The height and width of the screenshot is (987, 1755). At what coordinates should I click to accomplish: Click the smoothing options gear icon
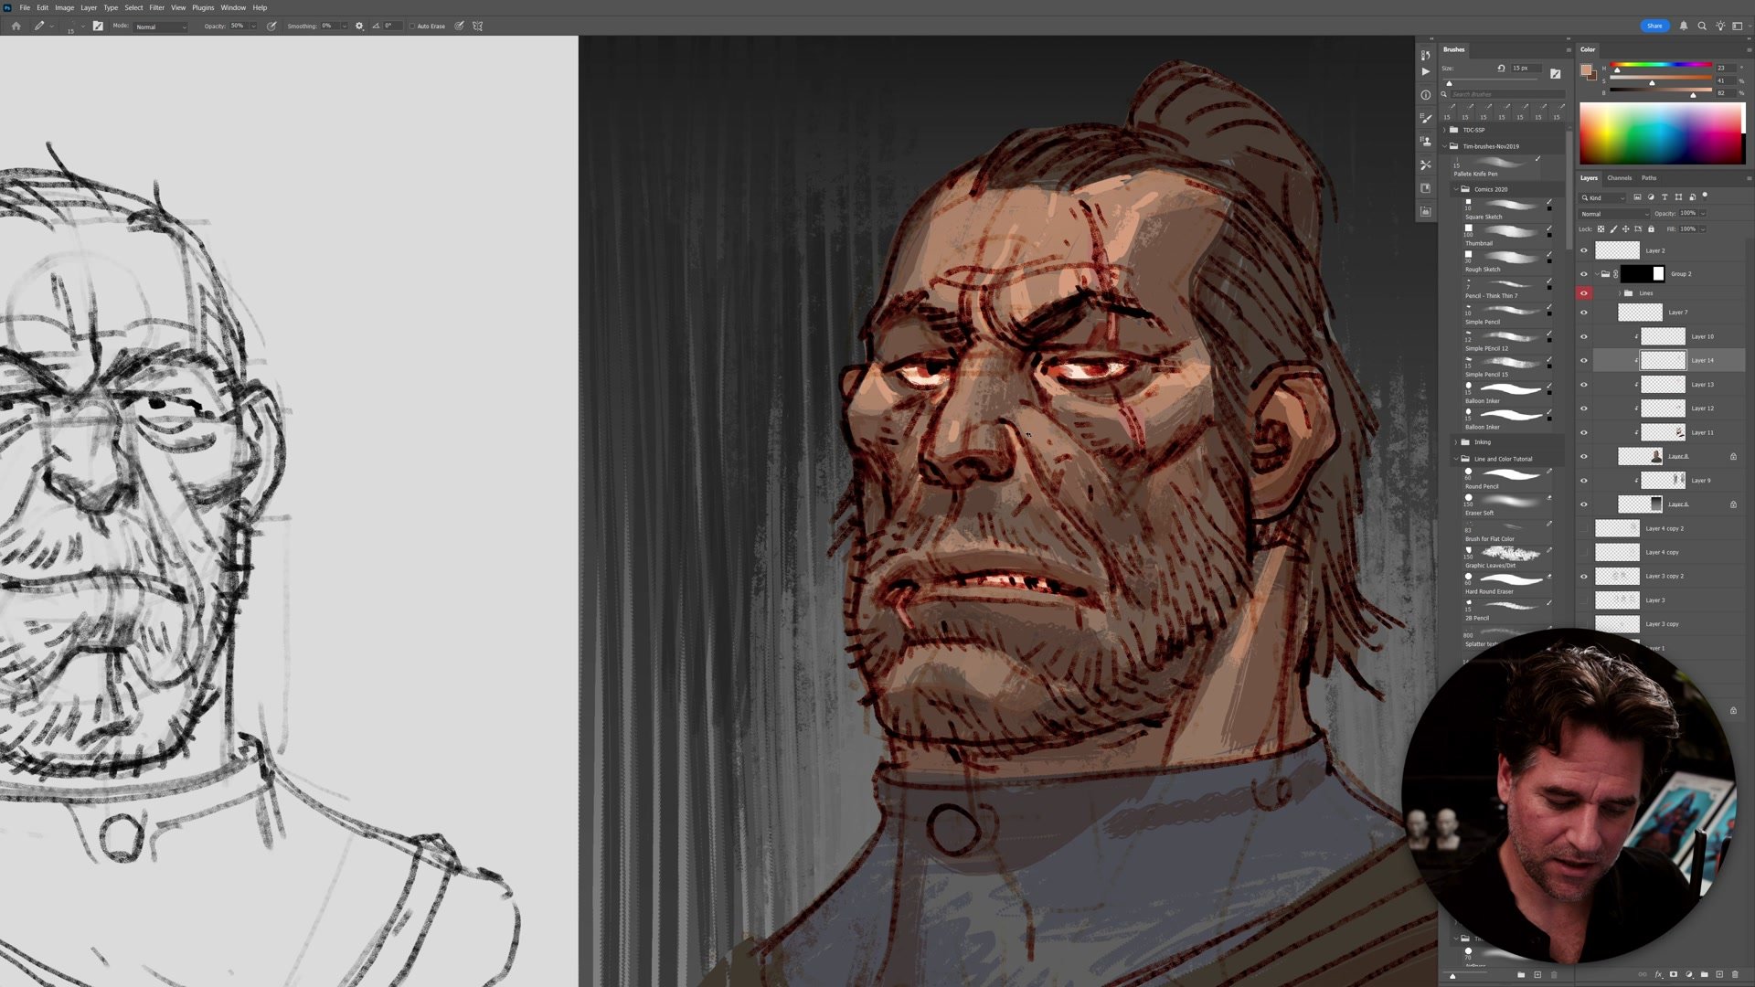[359, 26]
